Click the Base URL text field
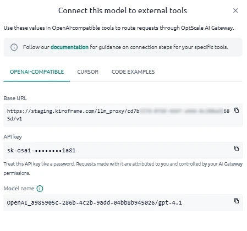The height and width of the screenshot is (231, 247). [123, 115]
